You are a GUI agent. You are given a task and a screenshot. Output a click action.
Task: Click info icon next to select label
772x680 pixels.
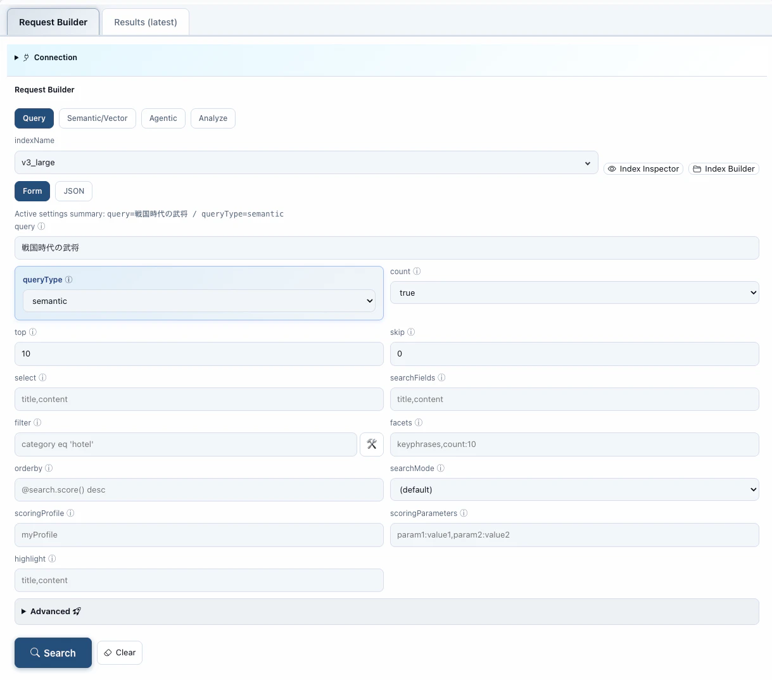coord(42,378)
